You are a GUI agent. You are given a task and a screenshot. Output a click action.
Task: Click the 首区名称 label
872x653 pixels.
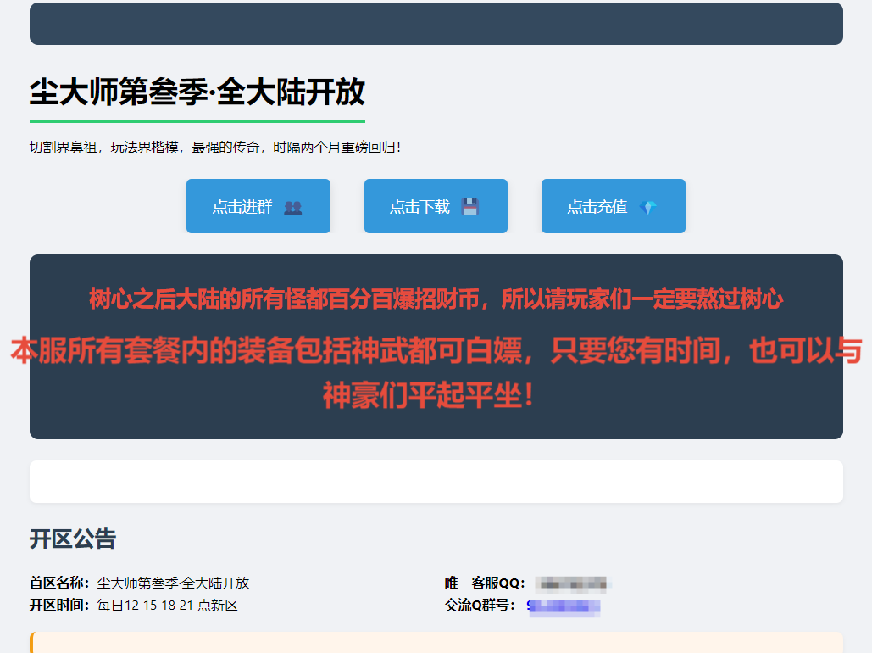(x=59, y=583)
